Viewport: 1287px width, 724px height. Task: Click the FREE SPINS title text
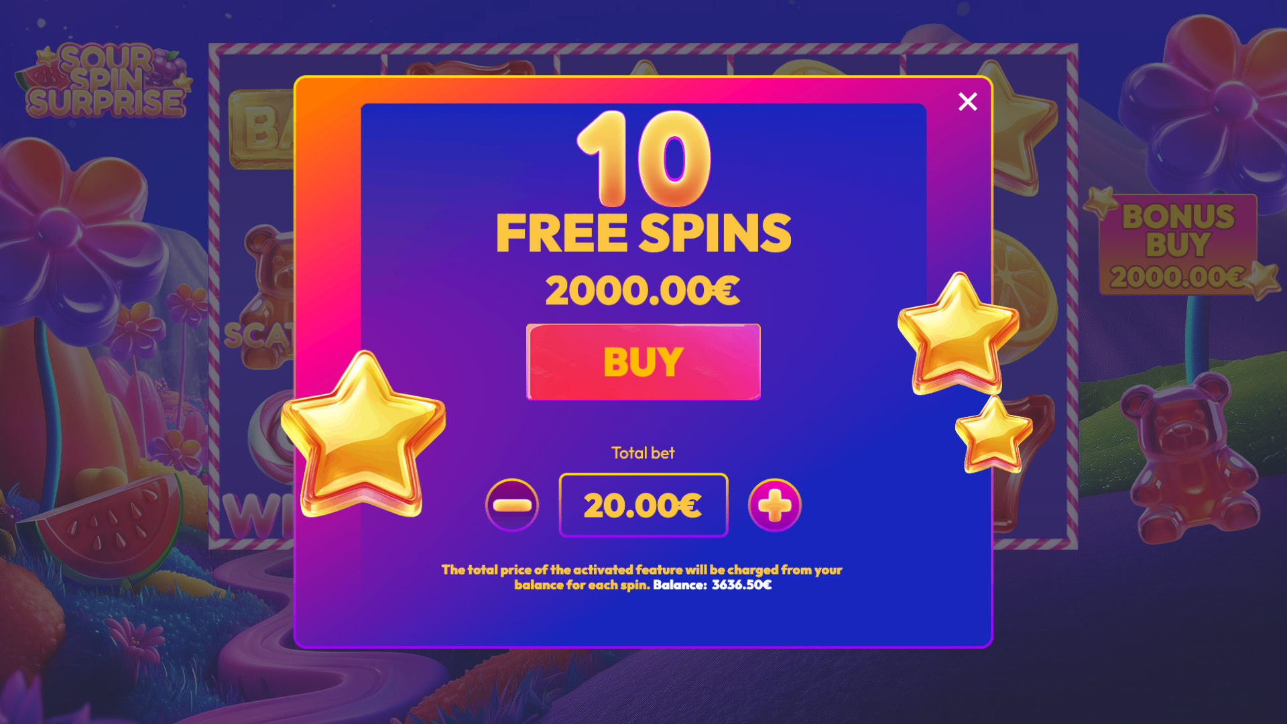tap(643, 233)
